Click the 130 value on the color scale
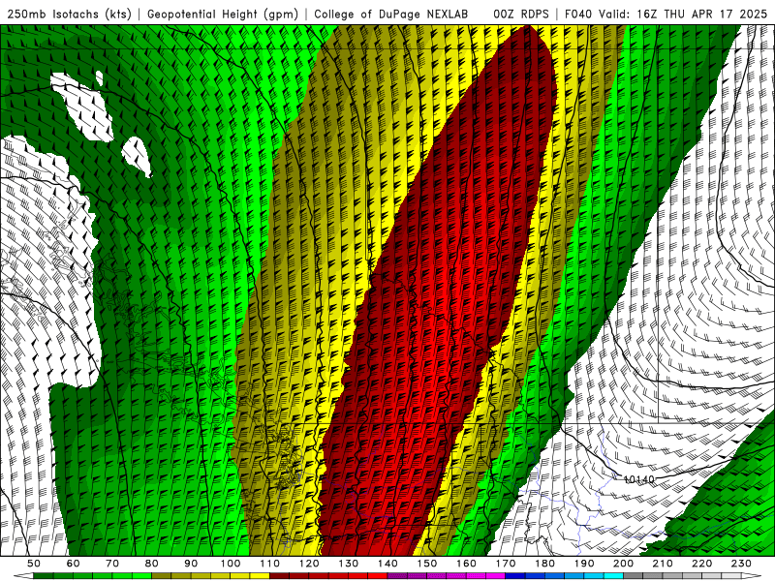This screenshot has width=775, height=581. [x=349, y=564]
